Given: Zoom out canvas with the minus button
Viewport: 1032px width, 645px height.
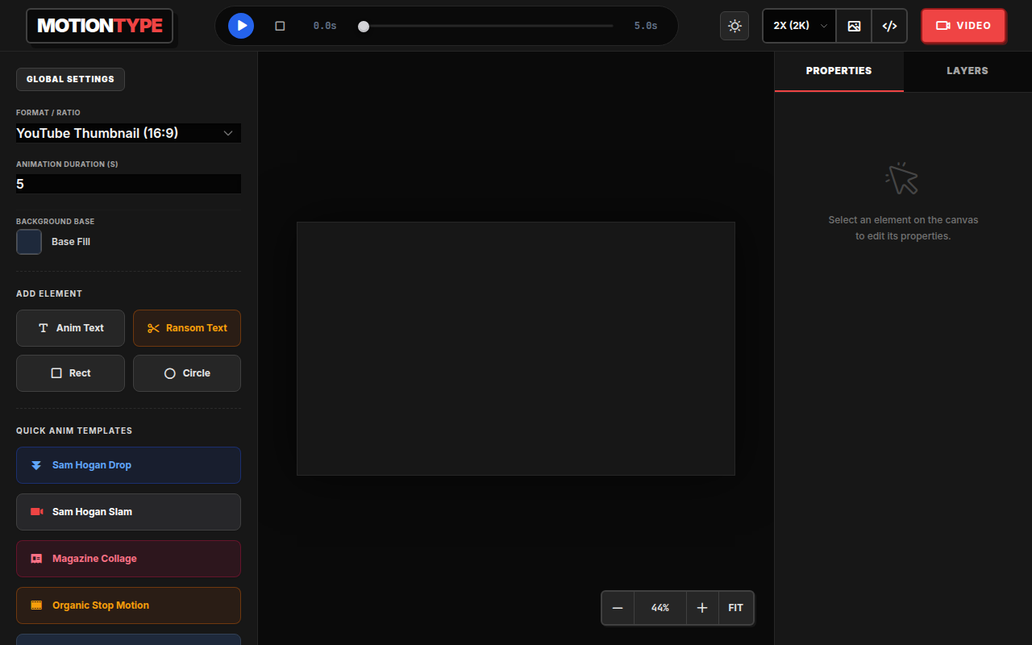Looking at the screenshot, I should coord(618,608).
